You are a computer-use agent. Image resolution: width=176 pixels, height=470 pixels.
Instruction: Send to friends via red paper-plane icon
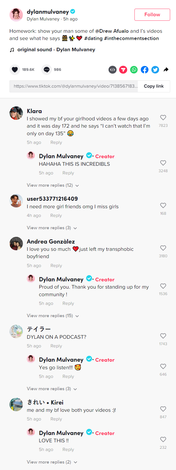[123, 70]
